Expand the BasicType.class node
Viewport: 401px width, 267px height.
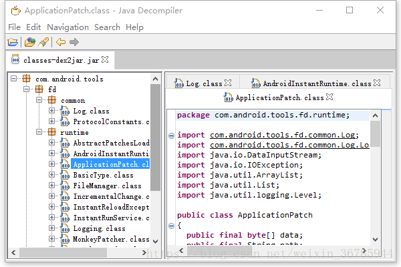click(52, 175)
